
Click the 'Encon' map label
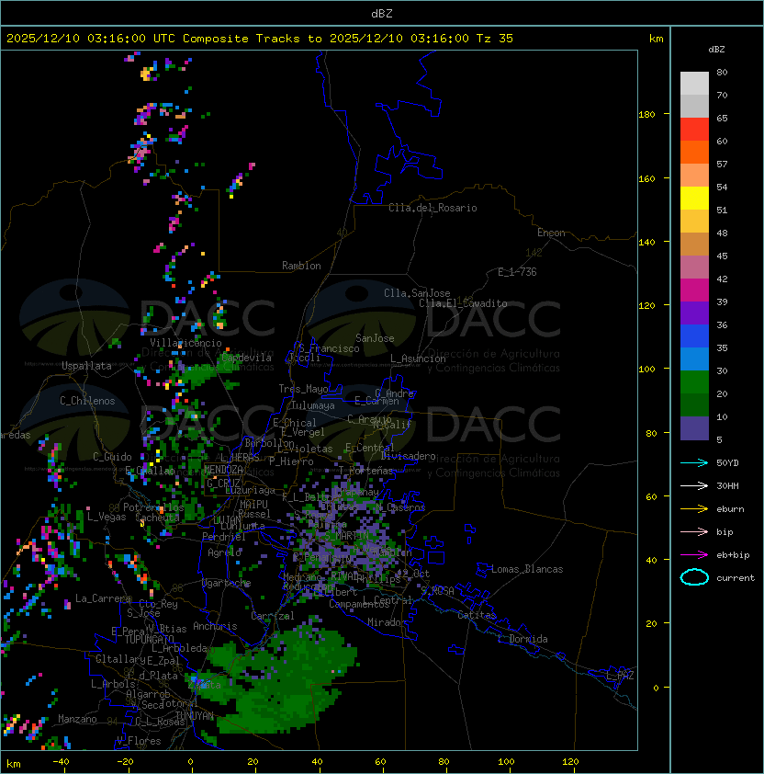[551, 233]
